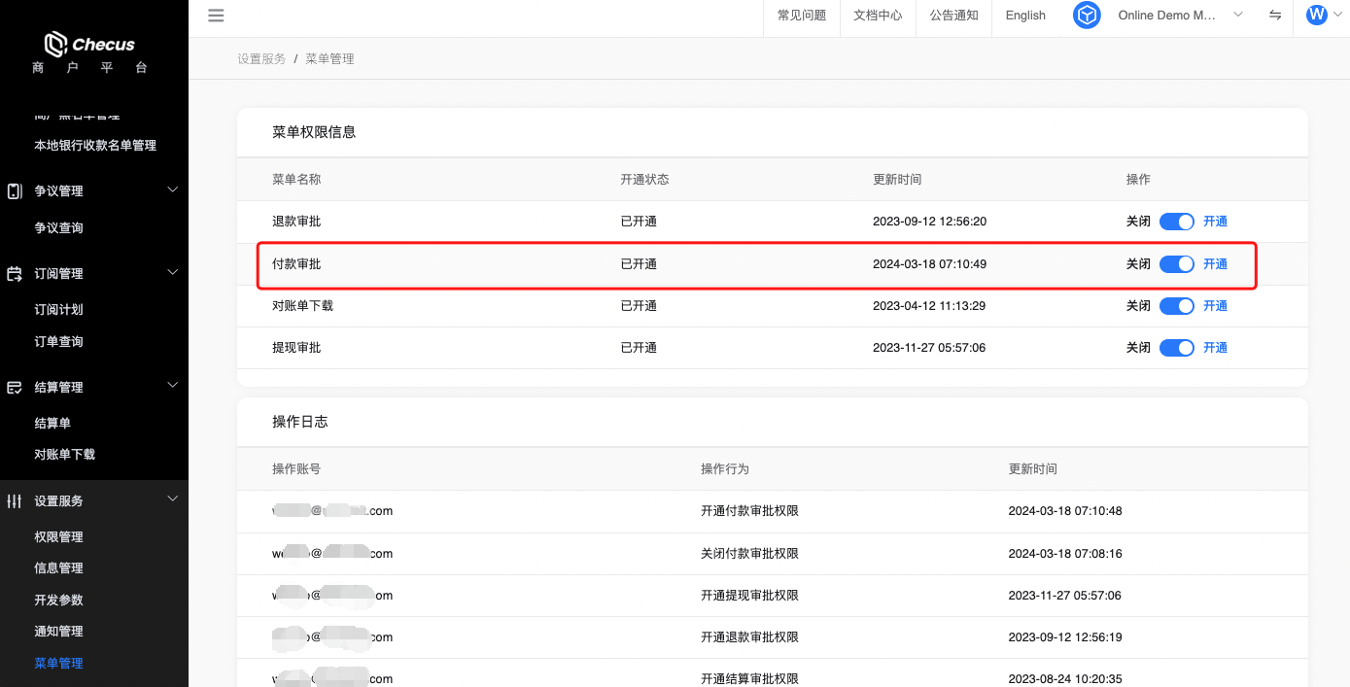Click the hamburger menu collapse icon
Screen dimensions: 1350x687
click(216, 16)
